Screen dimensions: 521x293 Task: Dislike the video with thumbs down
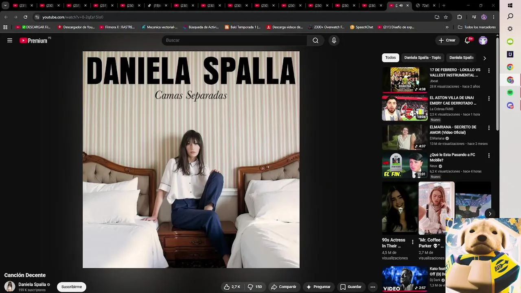point(255,287)
